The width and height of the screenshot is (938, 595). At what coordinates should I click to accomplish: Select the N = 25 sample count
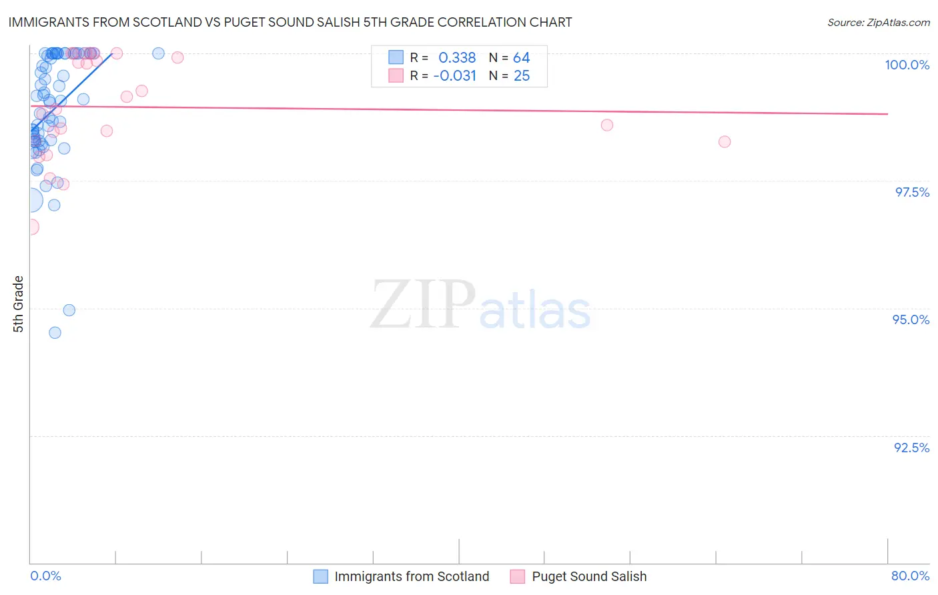tap(509, 75)
